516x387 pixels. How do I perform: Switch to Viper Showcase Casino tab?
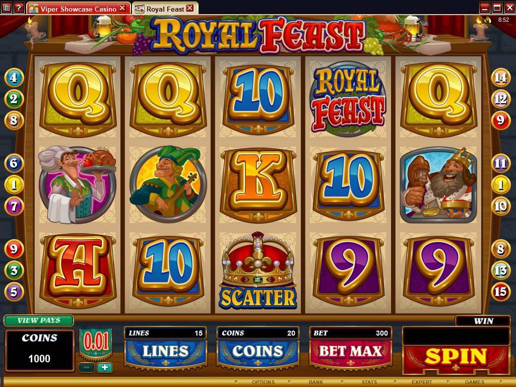[x=78, y=9]
